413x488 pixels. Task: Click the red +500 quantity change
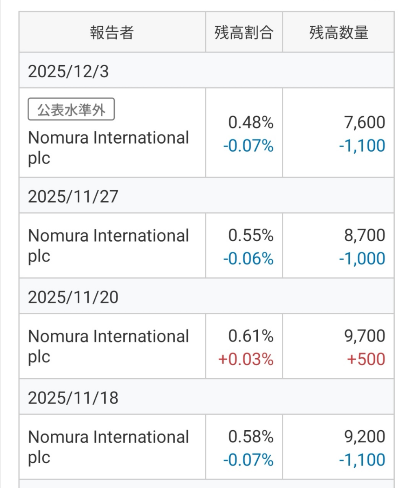coord(366,359)
